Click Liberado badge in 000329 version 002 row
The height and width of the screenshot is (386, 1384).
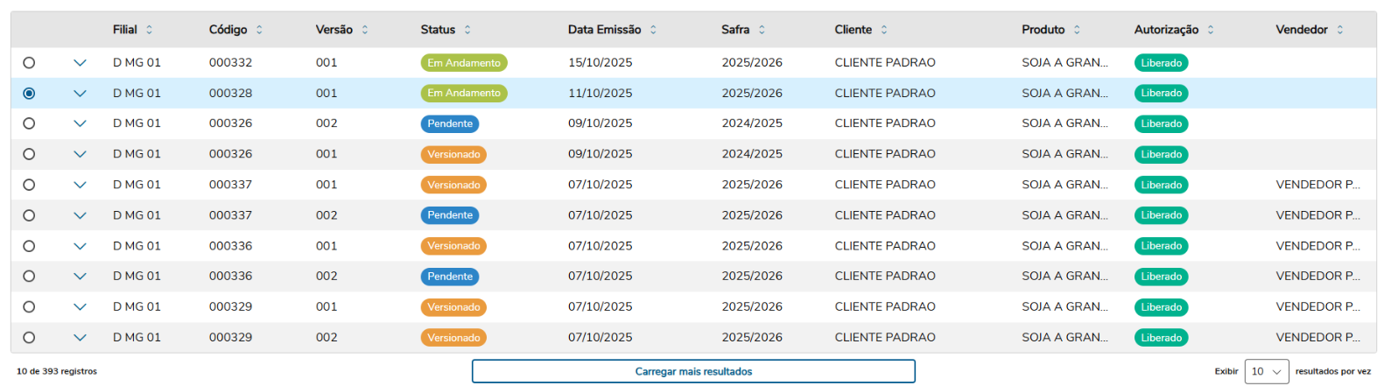coord(1161,338)
